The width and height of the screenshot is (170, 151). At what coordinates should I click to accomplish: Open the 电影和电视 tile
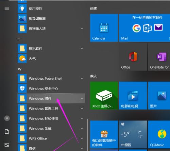click(133, 96)
